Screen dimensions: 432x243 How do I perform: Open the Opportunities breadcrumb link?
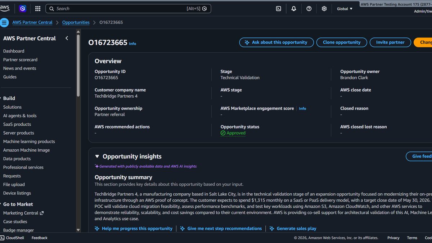click(76, 22)
